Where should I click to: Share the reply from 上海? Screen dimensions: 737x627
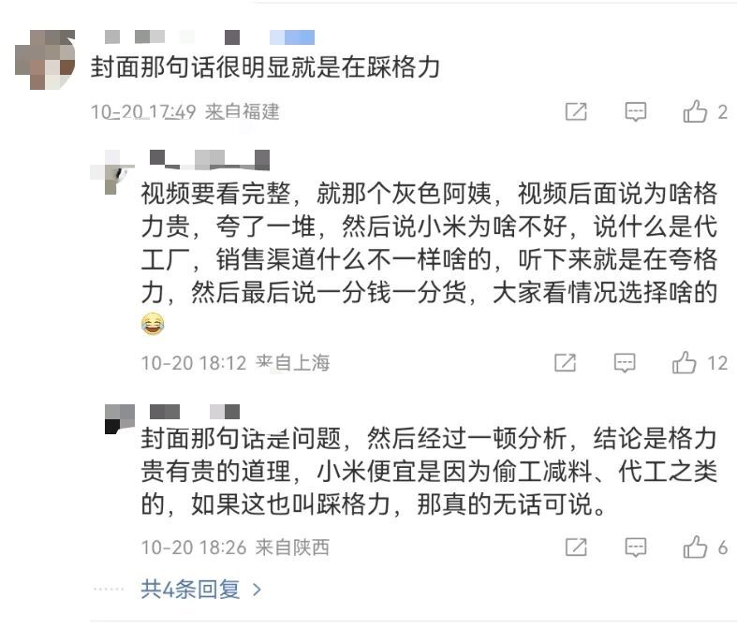(x=565, y=362)
